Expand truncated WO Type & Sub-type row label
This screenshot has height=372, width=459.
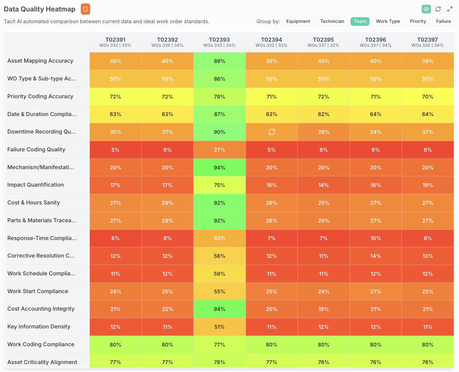tap(42, 79)
